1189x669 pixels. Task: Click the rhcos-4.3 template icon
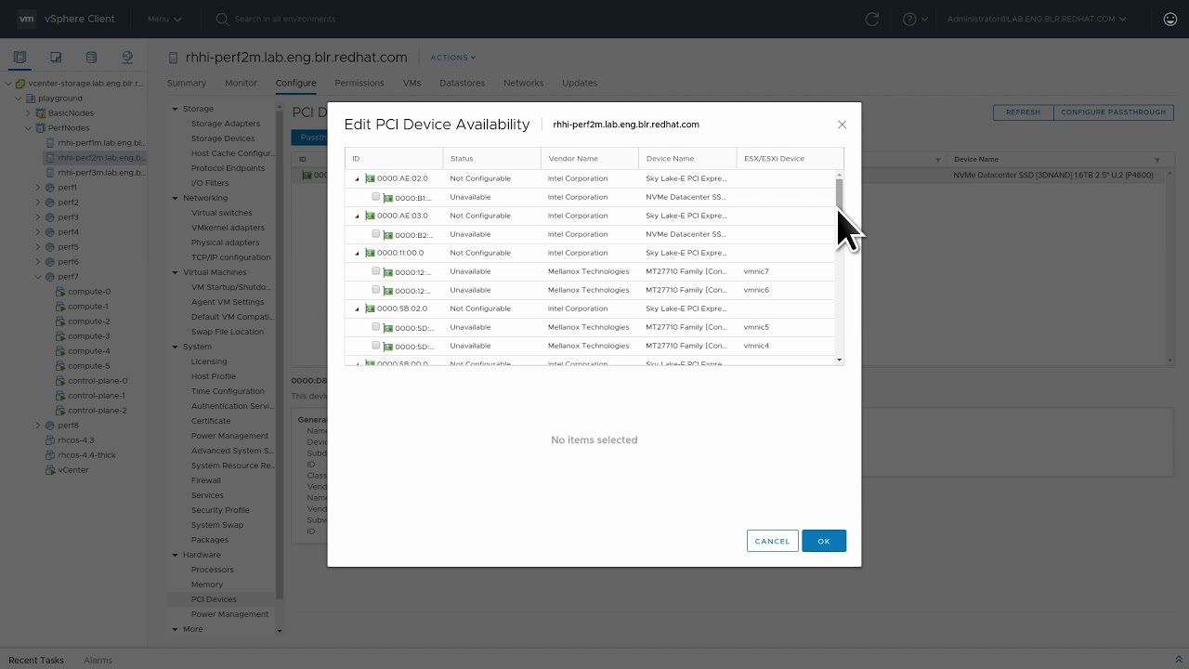pos(51,440)
